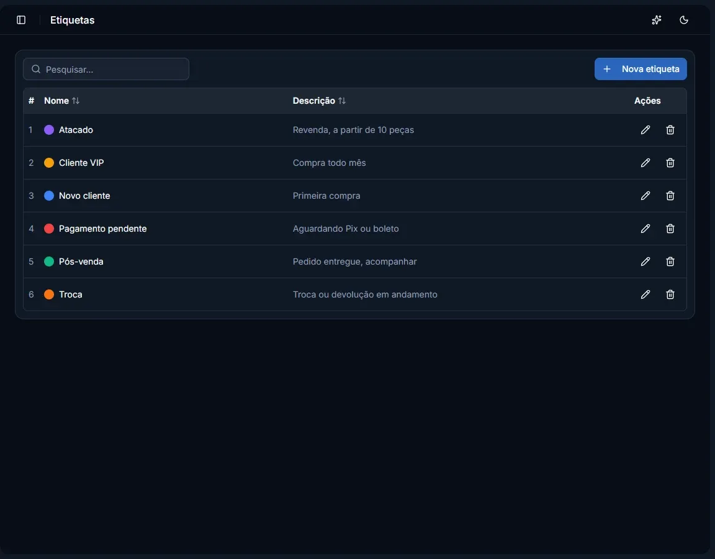The image size is (715, 559).
Task: Select the Atacado label name
Action: (x=76, y=130)
